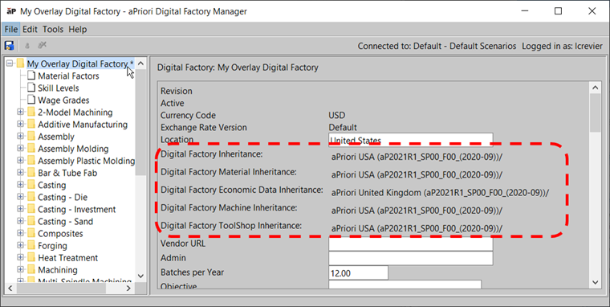Expand the 2-Model Machining folder
Screen dimensions: 610x307
click(20, 113)
